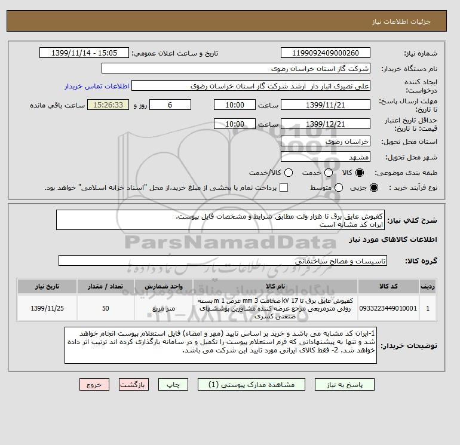Viewport: 460px width, 445px height.
Task: Click response deadline date 1399/11/21
Action: pyautogui.click(x=326, y=105)
